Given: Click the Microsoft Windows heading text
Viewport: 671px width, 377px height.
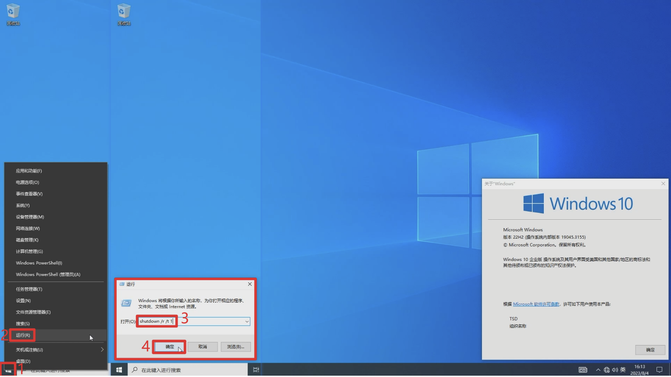Looking at the screenshot, I should (523, 230).
